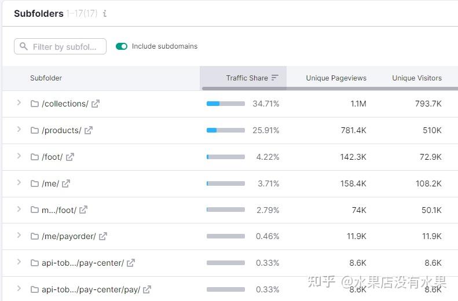Viewport: 458px width, 301px height.
Task: Open the /collections/ subfolder link
Action: (x=65, y=104)
